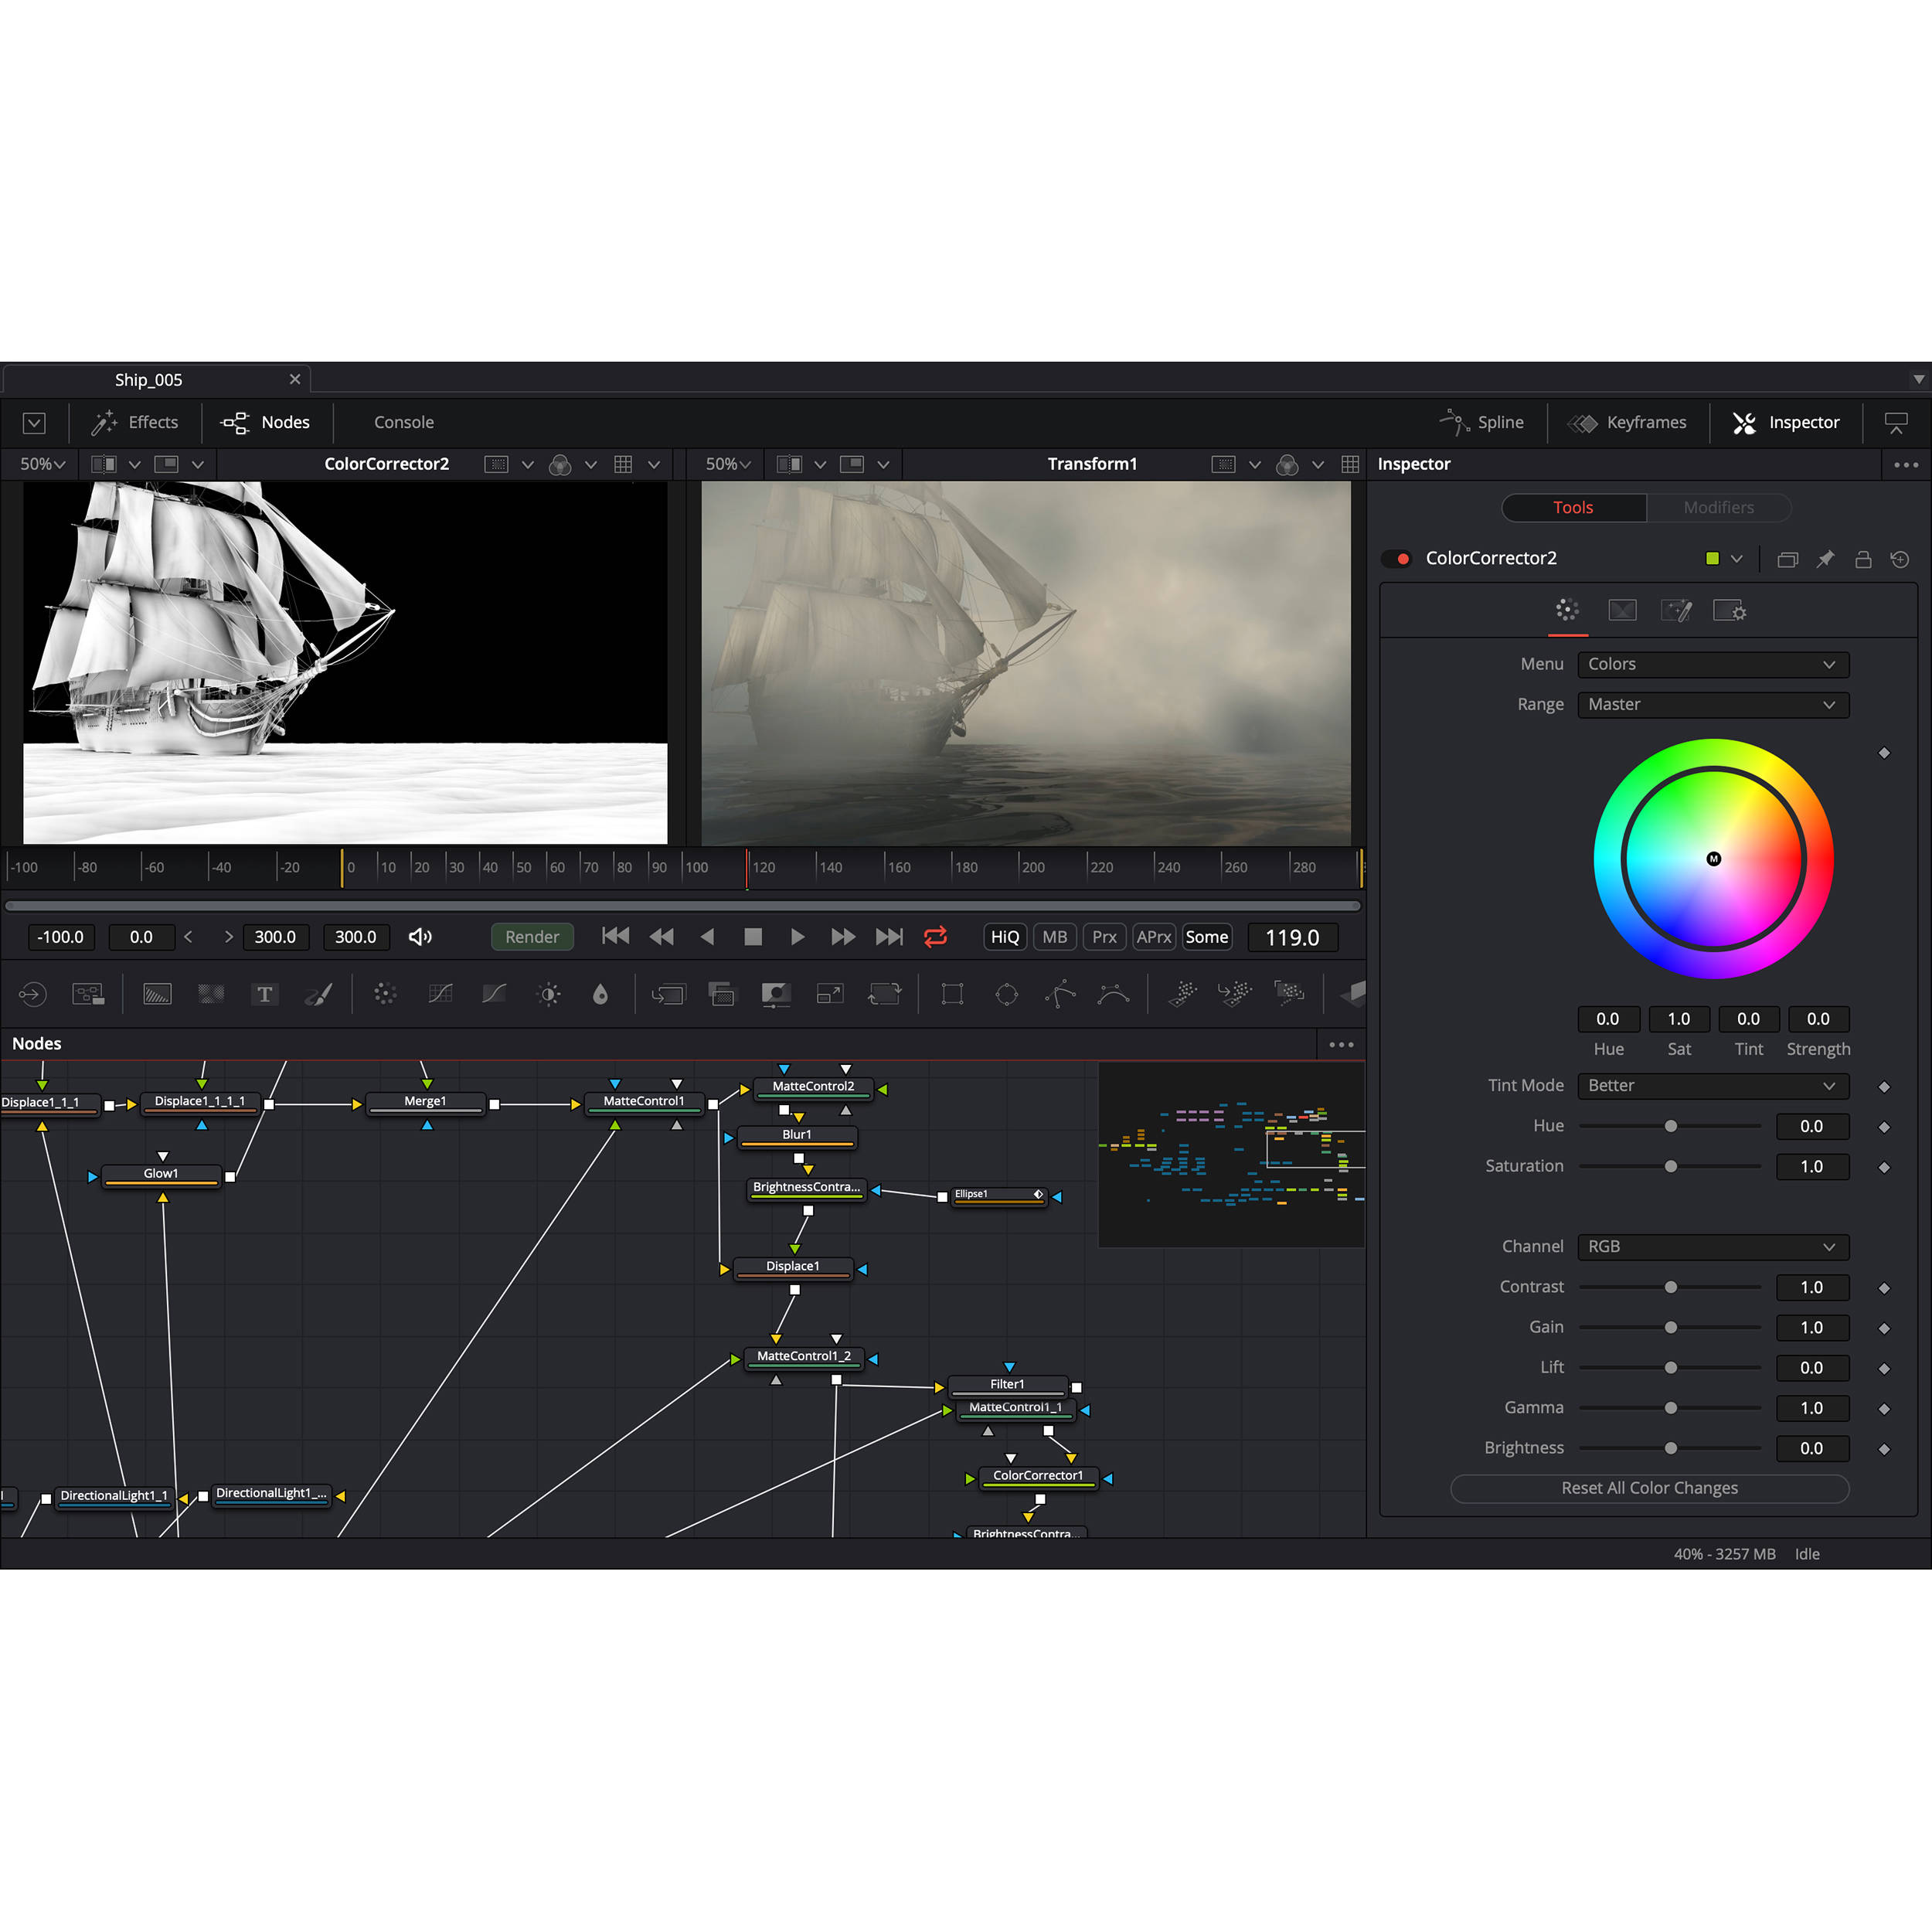Select the Paint tool icon

pyautogui.click(x=319, y=993)
